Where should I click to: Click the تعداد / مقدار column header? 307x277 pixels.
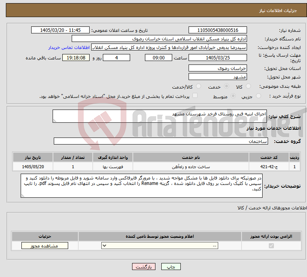(73, 157)
